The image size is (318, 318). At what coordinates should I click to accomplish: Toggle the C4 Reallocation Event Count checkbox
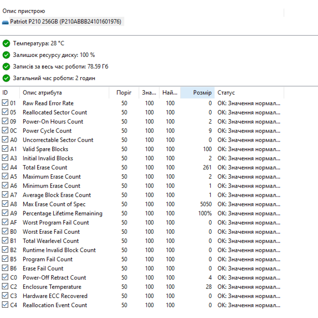pos(5,305)
